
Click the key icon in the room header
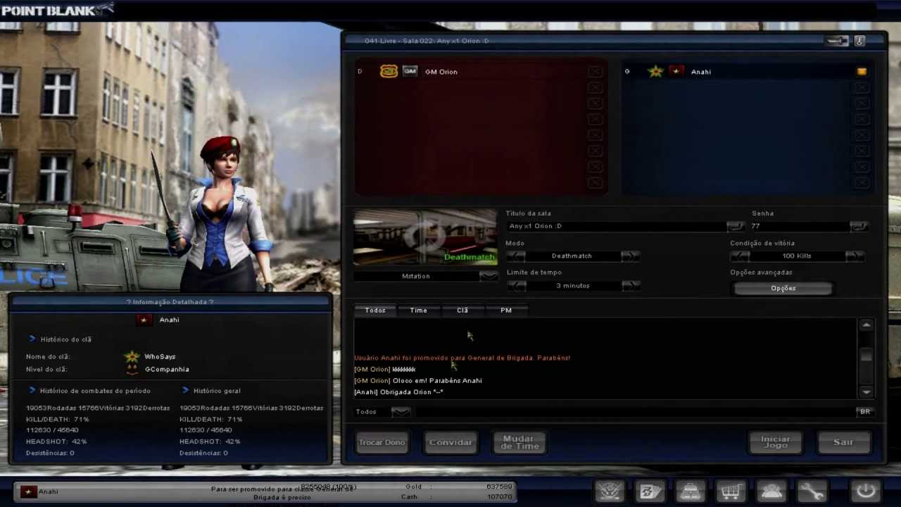tap(859, 41)
